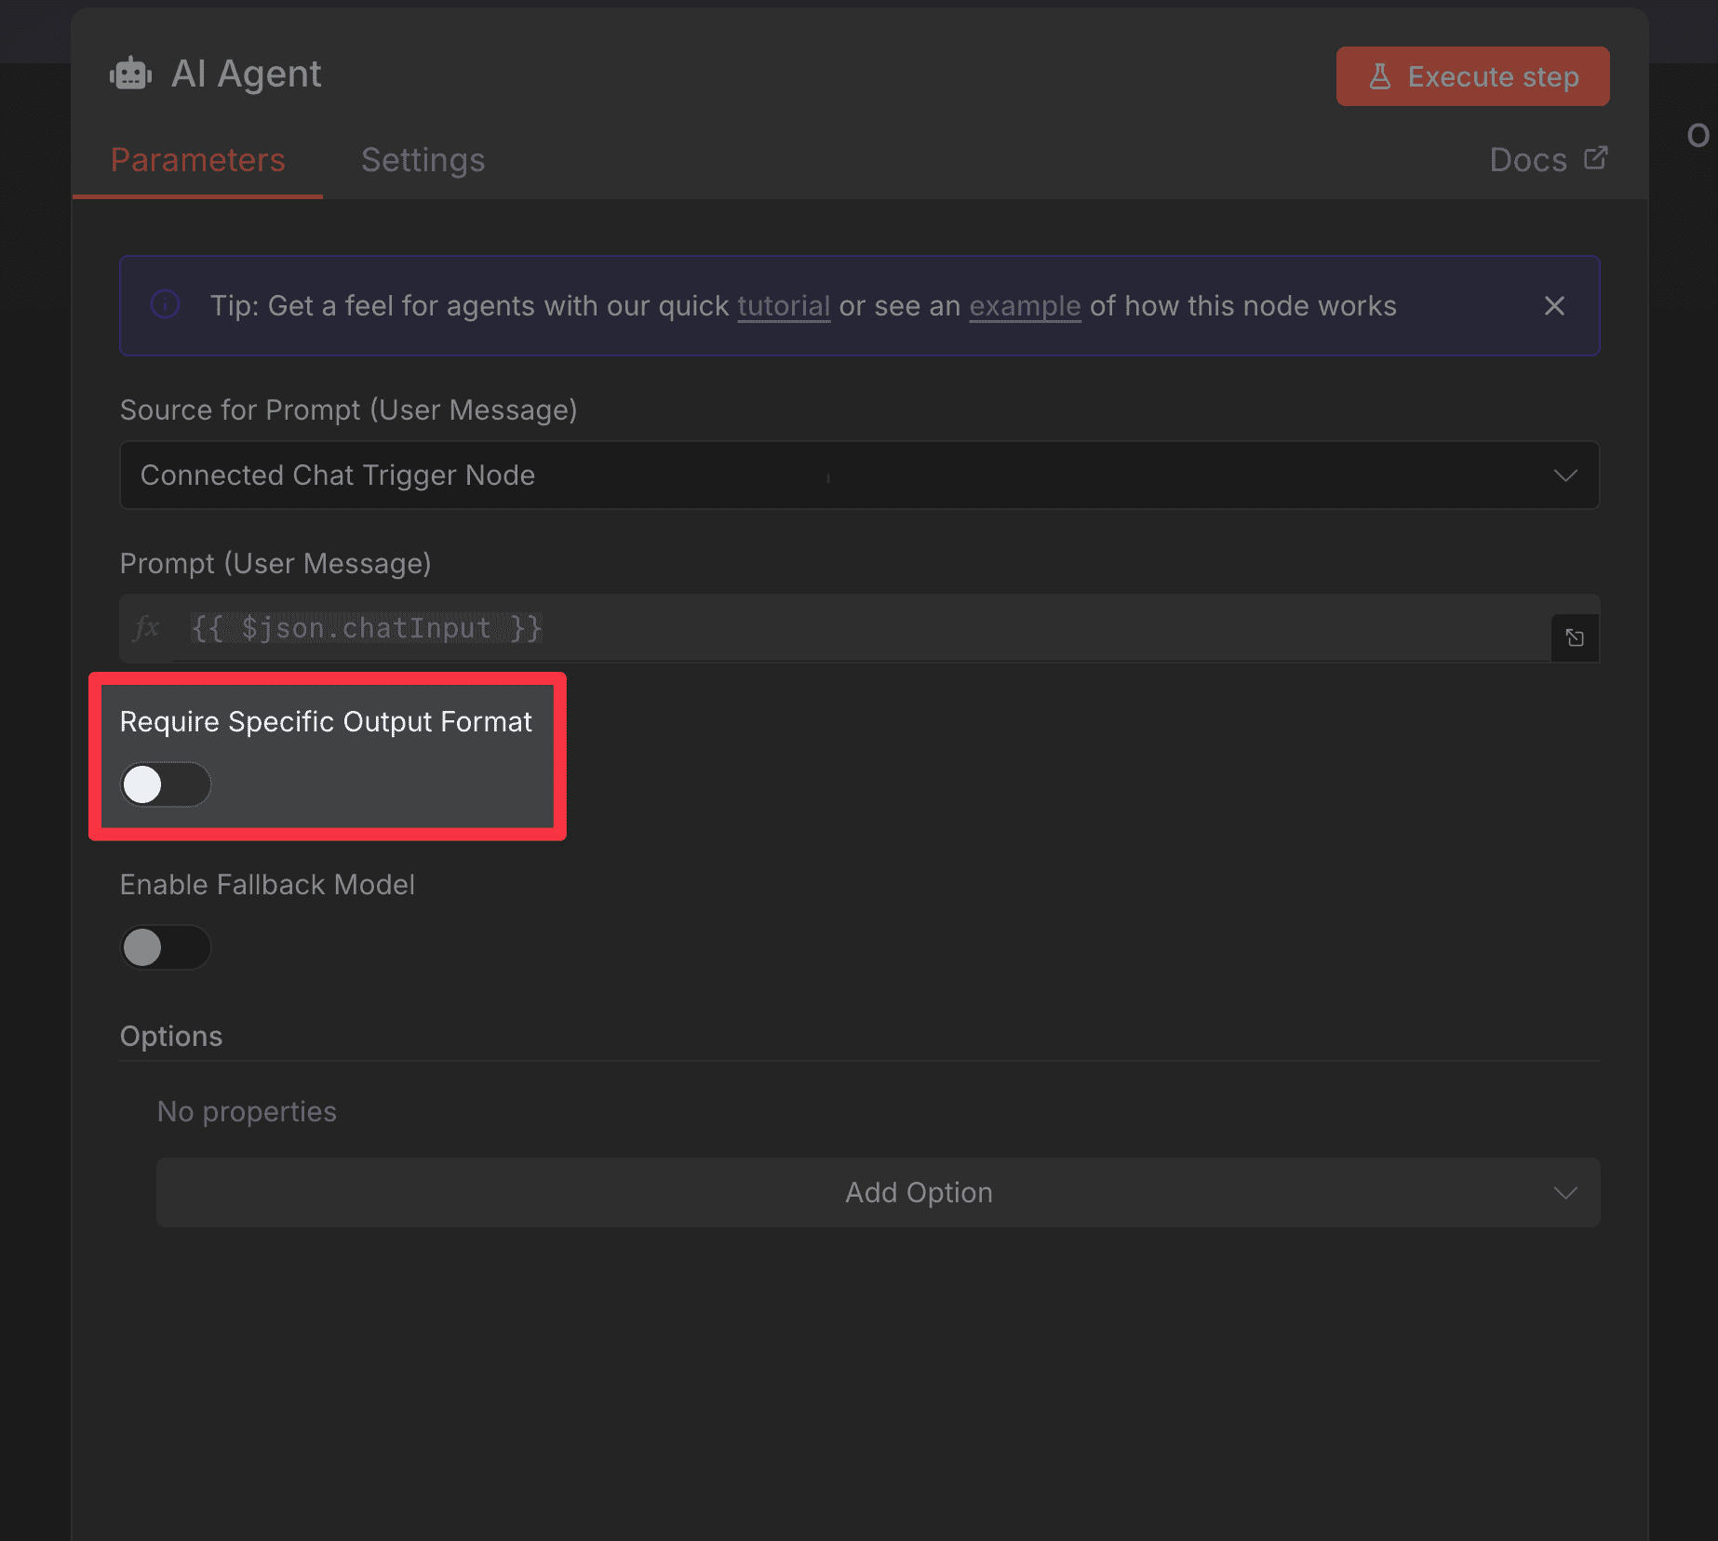Open the Docs for this node

pos(1527,158)
